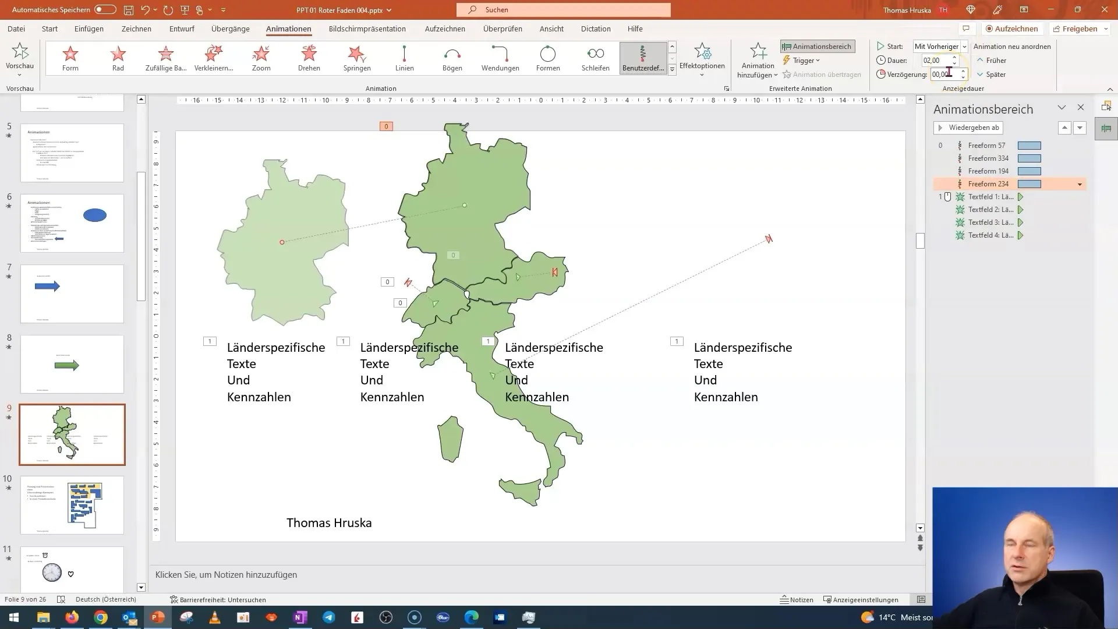Viewport: 1118px width, 629px height.
Task: Move selected animation down in pane
Action: click(1080, 128)
